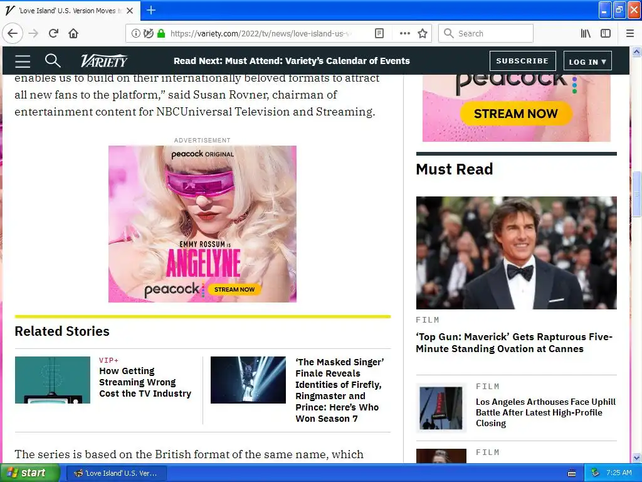Click the page scrollbar down arrow
Screen dimensions: 642x482
pos(636,458)
